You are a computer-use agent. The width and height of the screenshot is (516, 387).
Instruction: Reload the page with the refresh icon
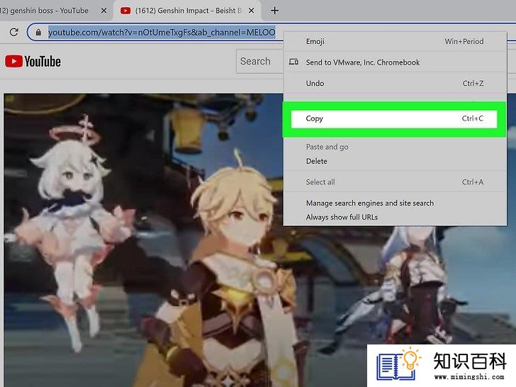coord(14,33)
